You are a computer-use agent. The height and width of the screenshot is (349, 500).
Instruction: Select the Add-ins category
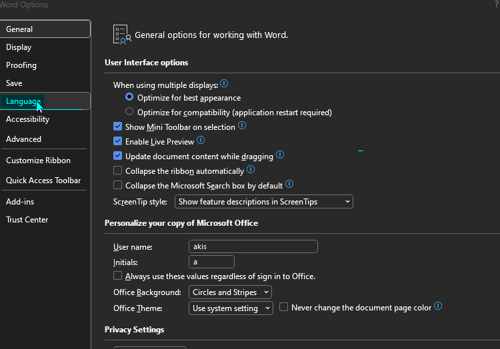point(45,202)
